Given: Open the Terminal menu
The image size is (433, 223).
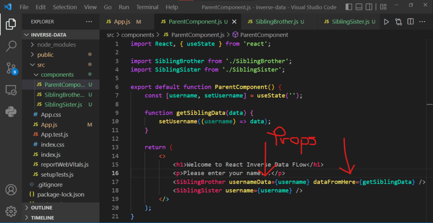Looking at the screenshot, I should 148,7.
